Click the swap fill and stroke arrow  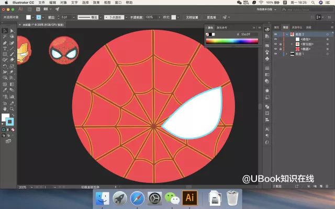pyautogui.click(x=13, y=115)
